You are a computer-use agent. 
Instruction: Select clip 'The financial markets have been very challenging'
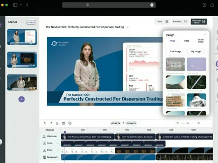88,137
